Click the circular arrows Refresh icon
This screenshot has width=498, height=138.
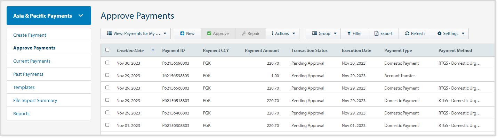pyautogui.click(x=407, y=34)
